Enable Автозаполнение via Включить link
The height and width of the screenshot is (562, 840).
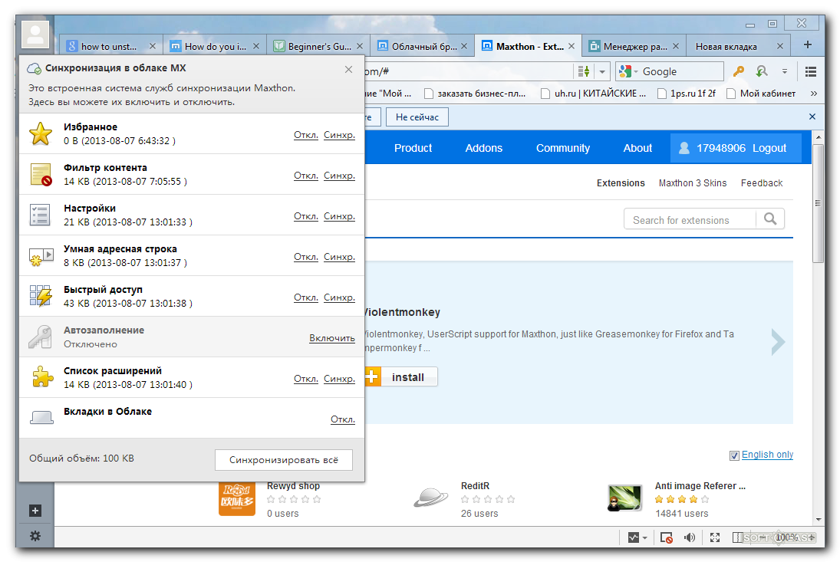click(331, 337)
